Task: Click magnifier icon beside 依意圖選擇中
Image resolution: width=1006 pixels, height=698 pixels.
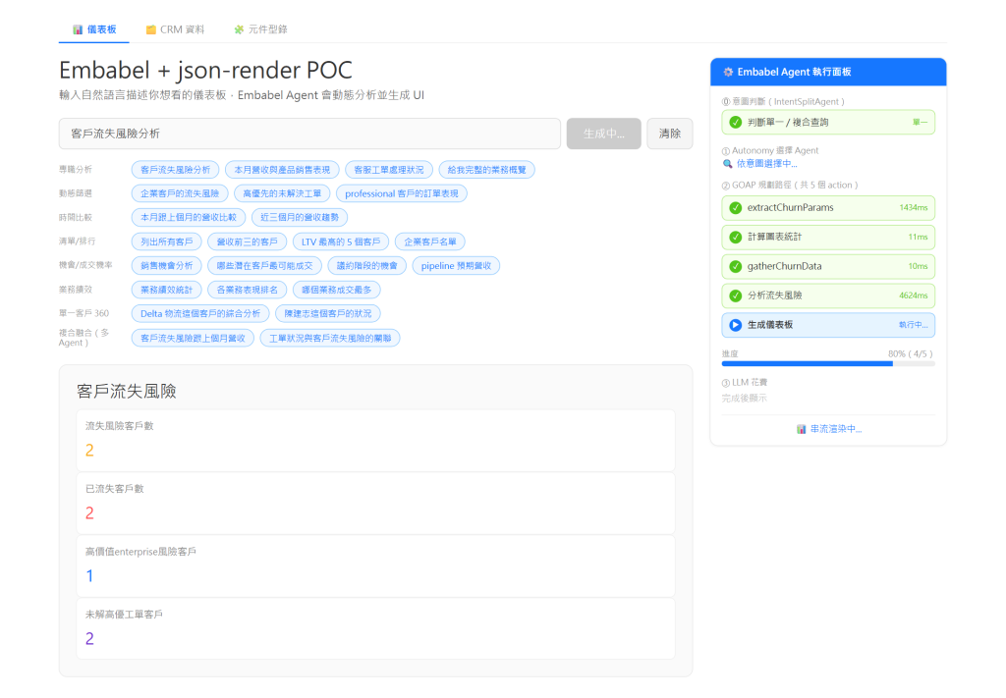Action: (727, 164)
